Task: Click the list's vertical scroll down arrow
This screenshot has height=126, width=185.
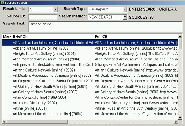Action: point(180,118)
